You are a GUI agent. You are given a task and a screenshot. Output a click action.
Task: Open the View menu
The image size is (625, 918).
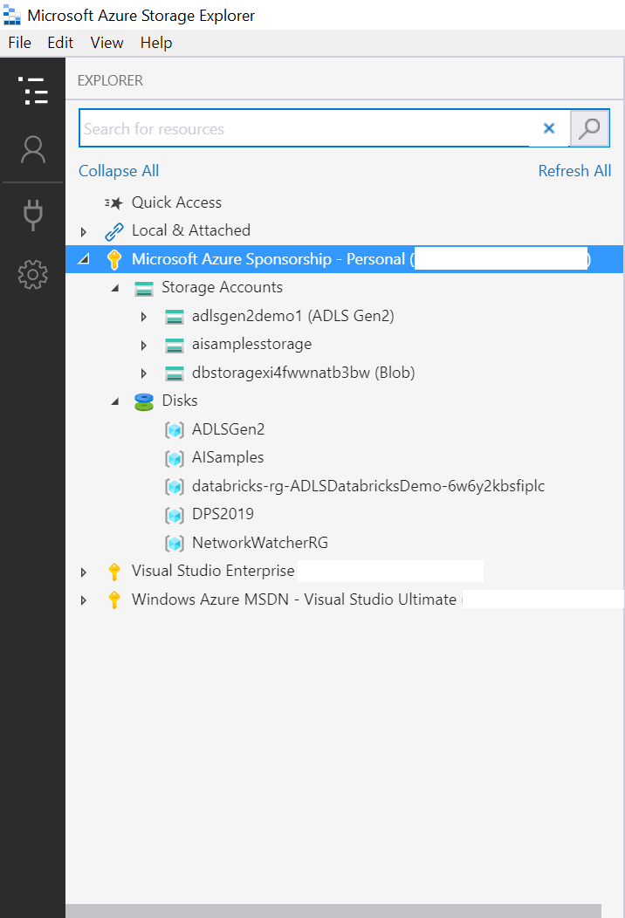pyautogui.click(x=106, y=43)
